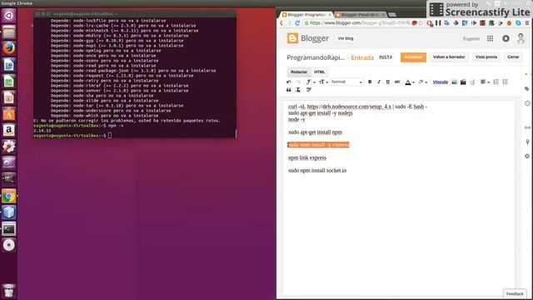Click the user profile avatar

tap(521, 38)
